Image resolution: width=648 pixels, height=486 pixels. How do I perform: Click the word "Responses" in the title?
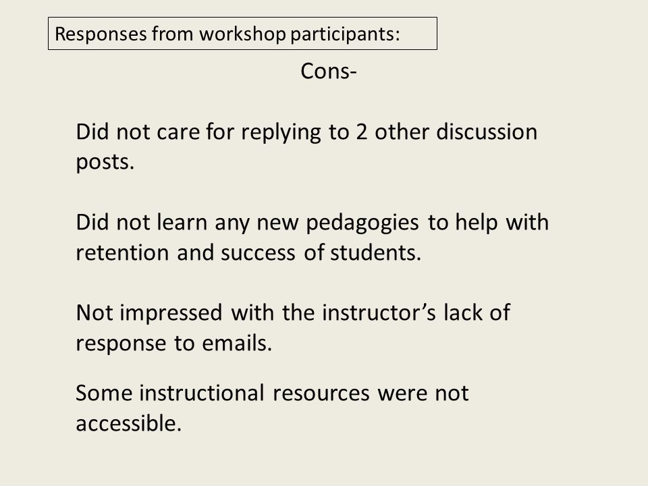(x=101, y=34)
